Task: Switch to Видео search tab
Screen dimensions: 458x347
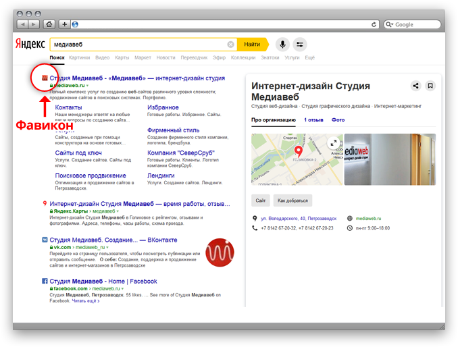Action: (102, 57)
